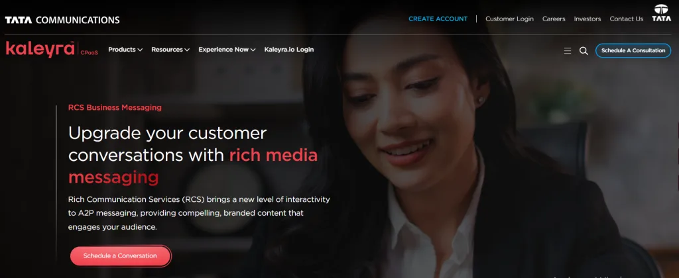Click the RCS Business Messaging label
The height and width of the screenshot is (278, 679).
tap(115, 108)
